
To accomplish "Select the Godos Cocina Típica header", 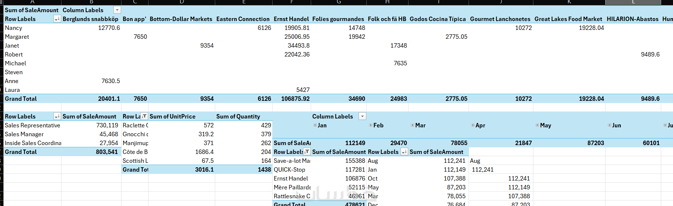I will tap(438, 19).
